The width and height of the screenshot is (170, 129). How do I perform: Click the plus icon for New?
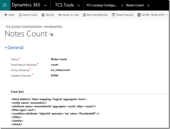point(6,15)
